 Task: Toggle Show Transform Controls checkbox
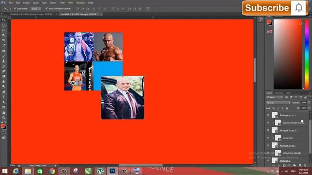tap(46, 9)
